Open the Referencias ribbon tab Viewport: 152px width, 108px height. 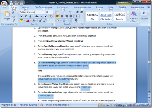63,7
